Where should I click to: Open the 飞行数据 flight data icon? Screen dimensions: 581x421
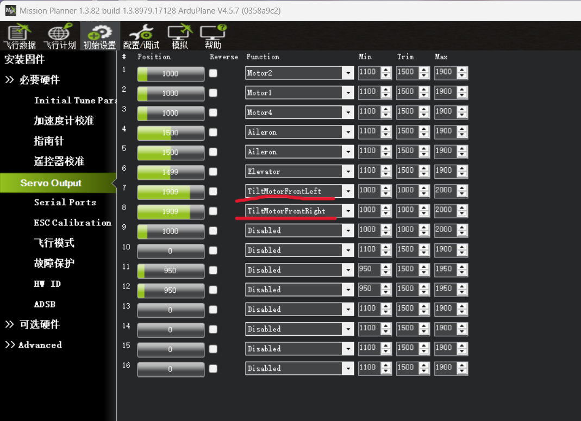tap(20, 36)
